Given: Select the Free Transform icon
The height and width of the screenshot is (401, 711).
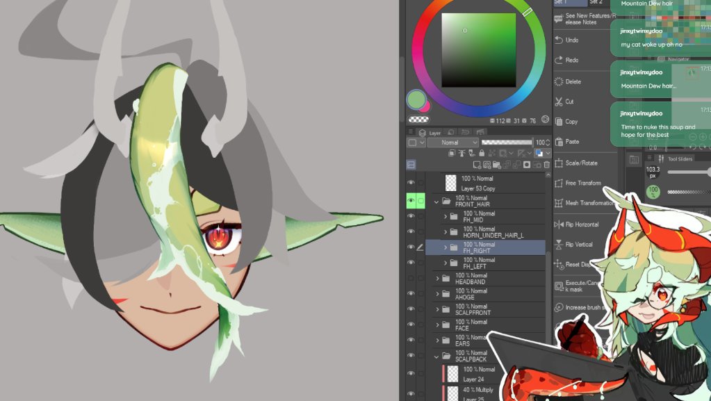Looking at the screenshot, I should [x=559, y=183].
